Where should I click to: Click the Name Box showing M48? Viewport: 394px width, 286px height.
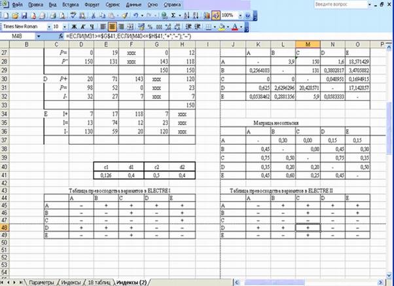pyautogui.click(x=18, y=35)
